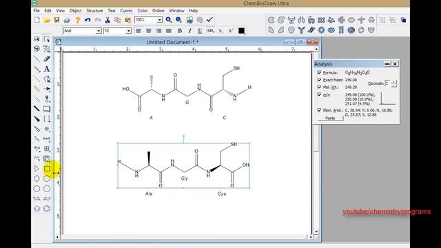Click the Decimals input field

point(388,83)
